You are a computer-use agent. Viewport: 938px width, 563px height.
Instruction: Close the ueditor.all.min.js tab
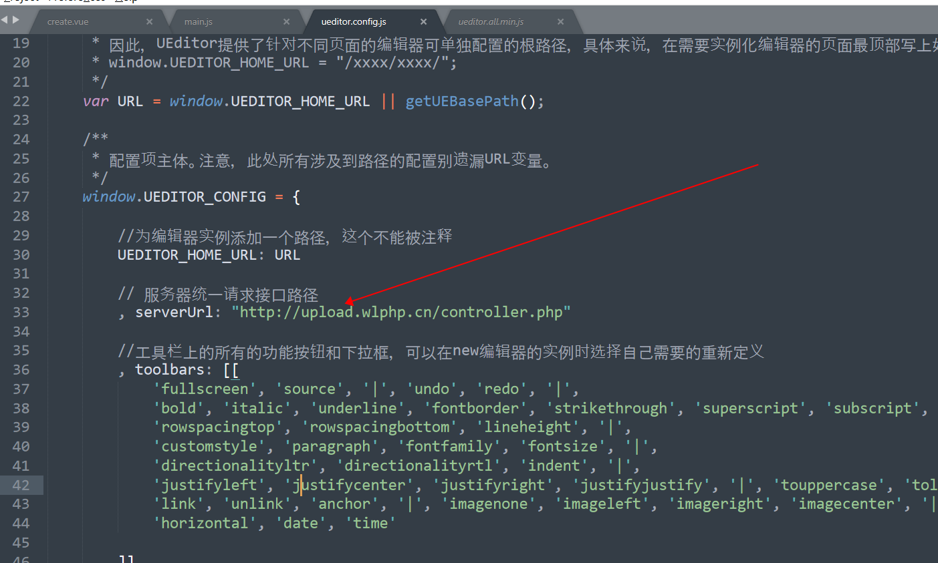click(560, 22)
